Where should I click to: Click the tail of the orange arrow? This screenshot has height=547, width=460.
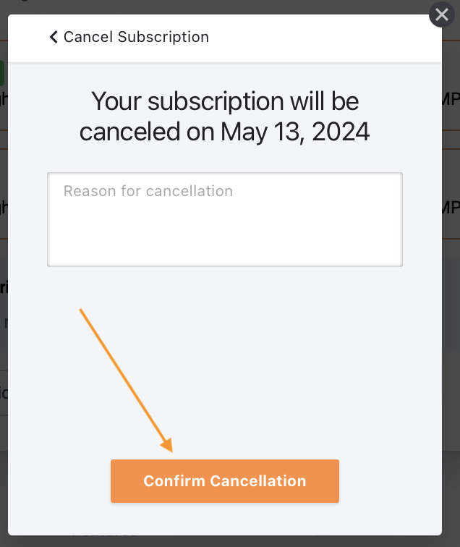[x=82, y=312]
